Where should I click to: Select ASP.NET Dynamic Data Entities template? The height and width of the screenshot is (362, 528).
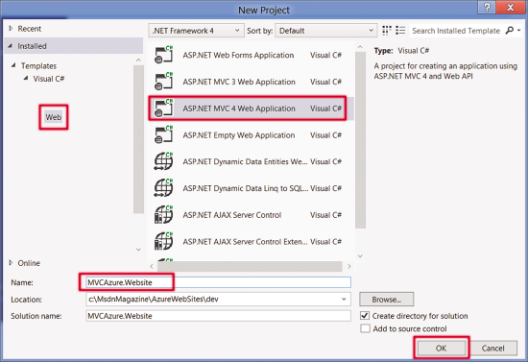pyautogui.click(x=252, y=161)
